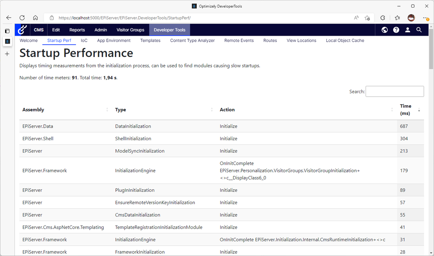Open the Visitor Groups menu item
434x256 pixels.
pos(130,30)
